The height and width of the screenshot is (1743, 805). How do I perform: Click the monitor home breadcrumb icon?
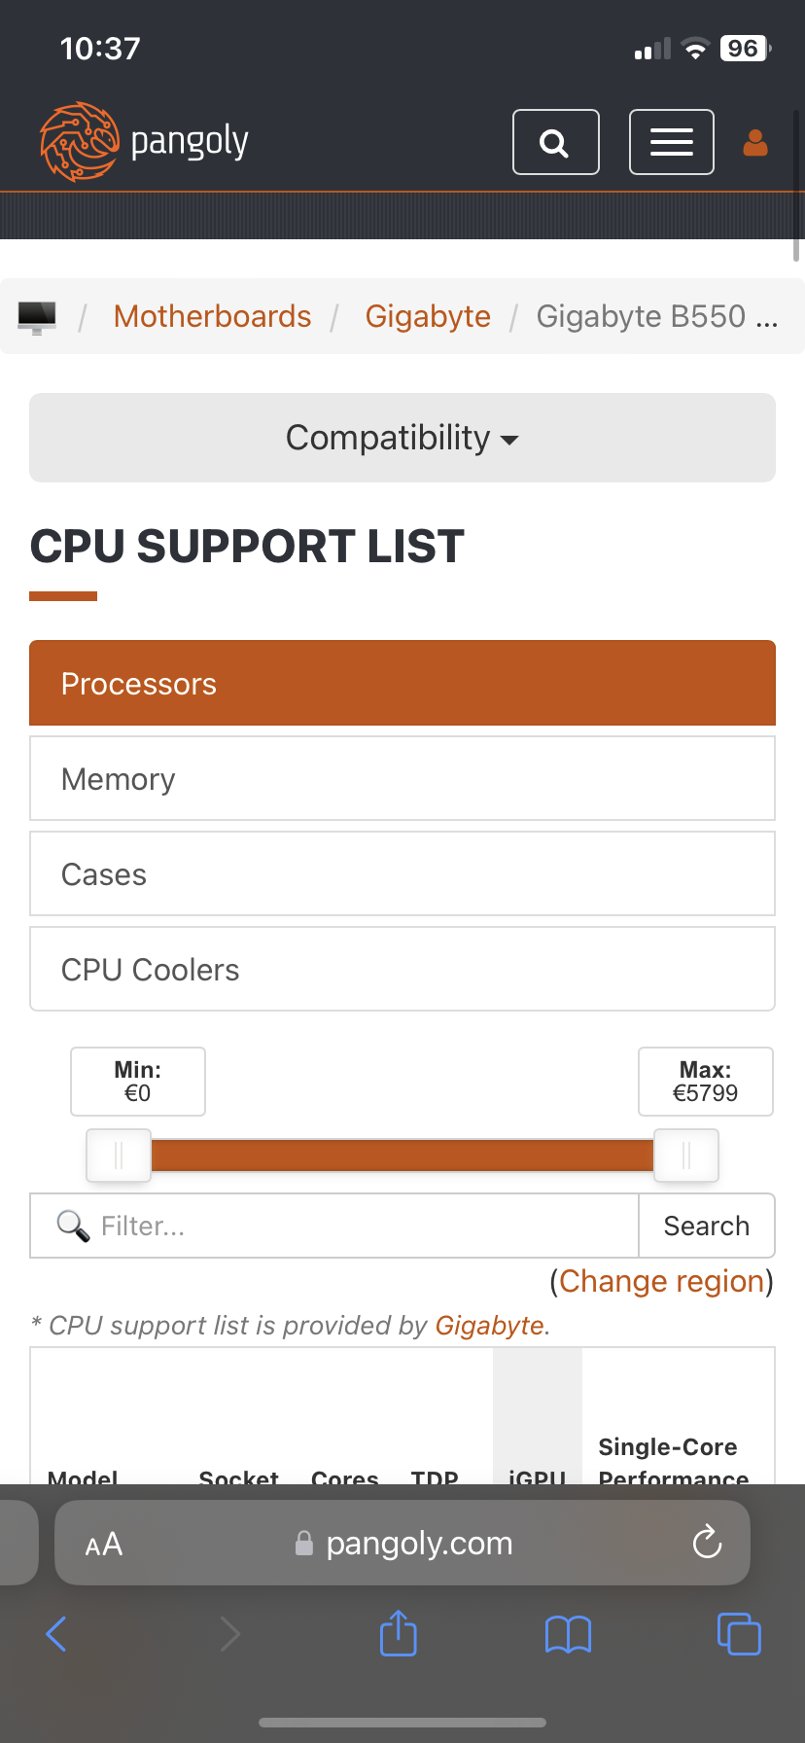pos(37,316)
